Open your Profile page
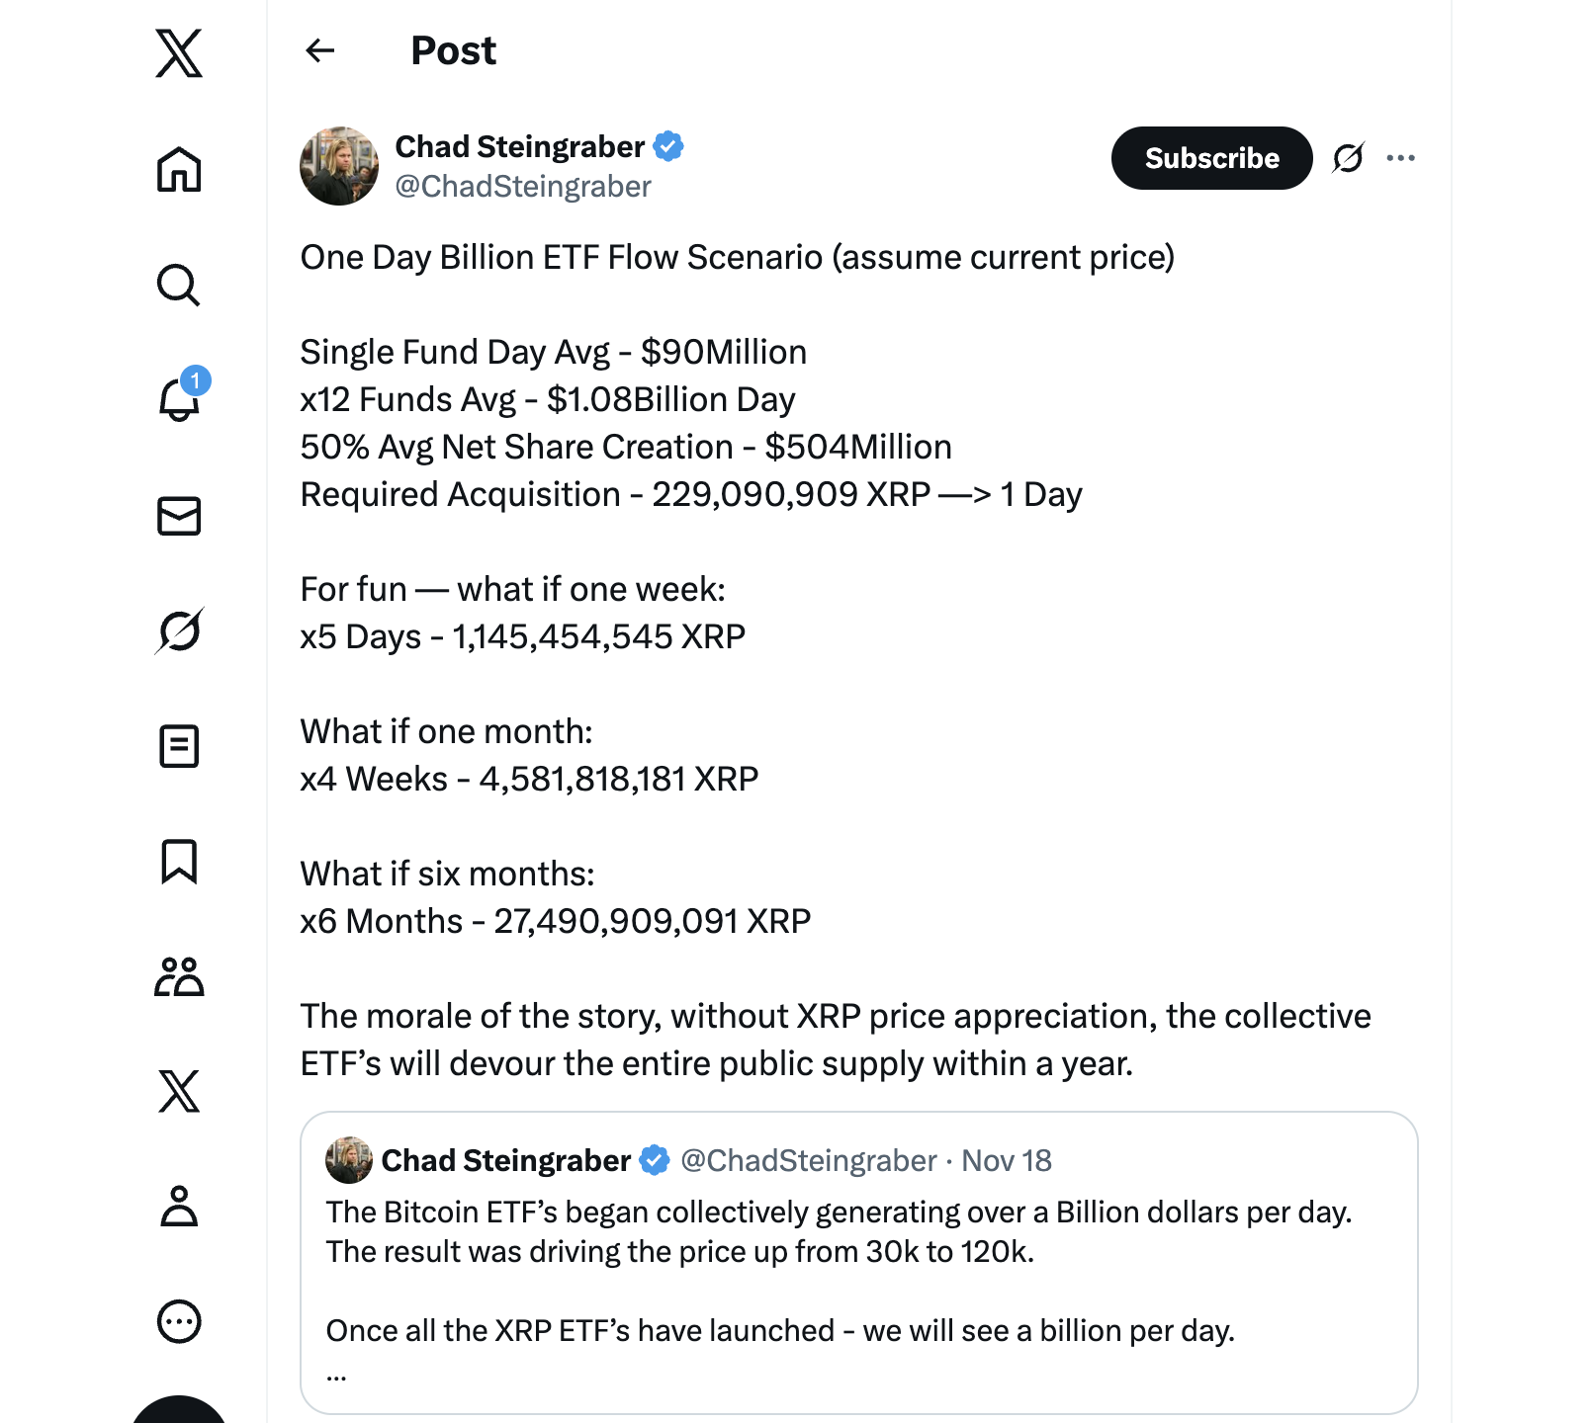Image resolution: width=1594 pixels, height=1423 pixels. click(x=179, y=1207)
